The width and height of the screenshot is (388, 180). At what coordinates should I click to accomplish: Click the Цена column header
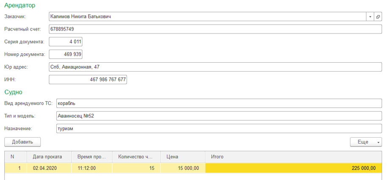coord(183,157)
